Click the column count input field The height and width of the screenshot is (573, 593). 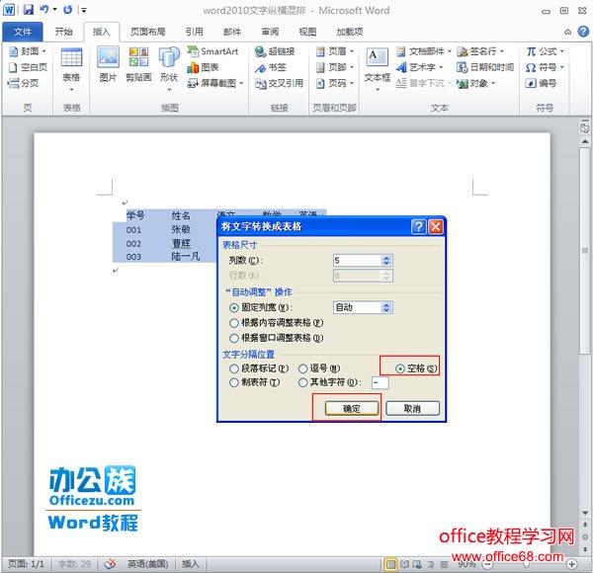tap(357, 261)
